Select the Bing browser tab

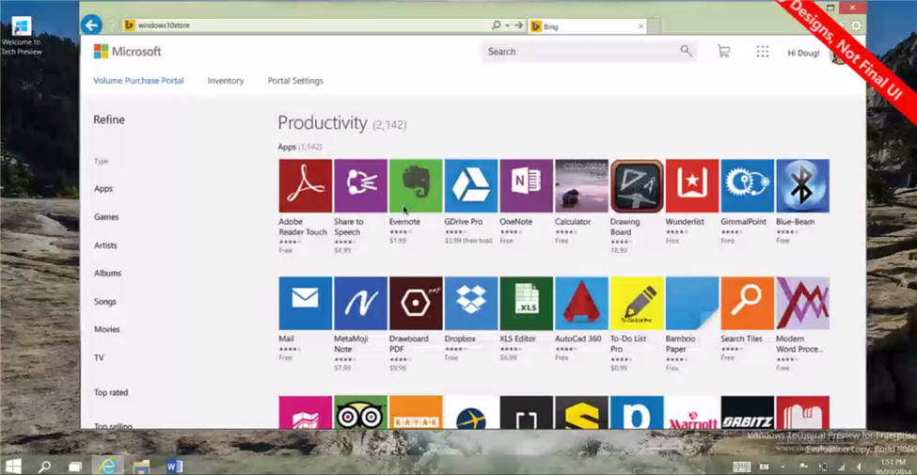click(x=587, y=26)
